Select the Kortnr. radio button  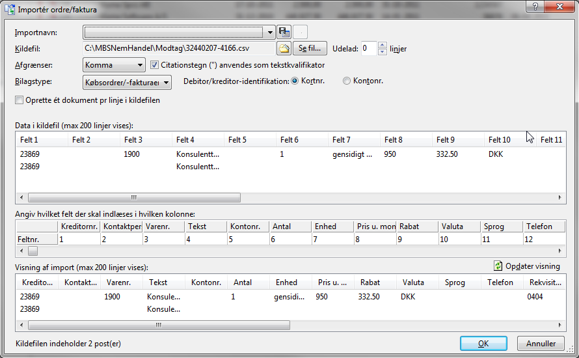point(295,81)
